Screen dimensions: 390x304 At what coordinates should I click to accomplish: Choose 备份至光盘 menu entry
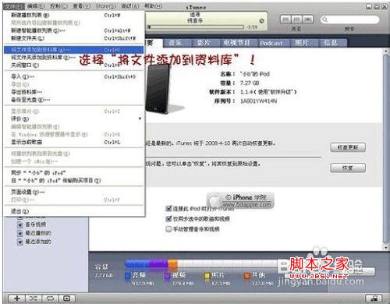coord(74,100)
